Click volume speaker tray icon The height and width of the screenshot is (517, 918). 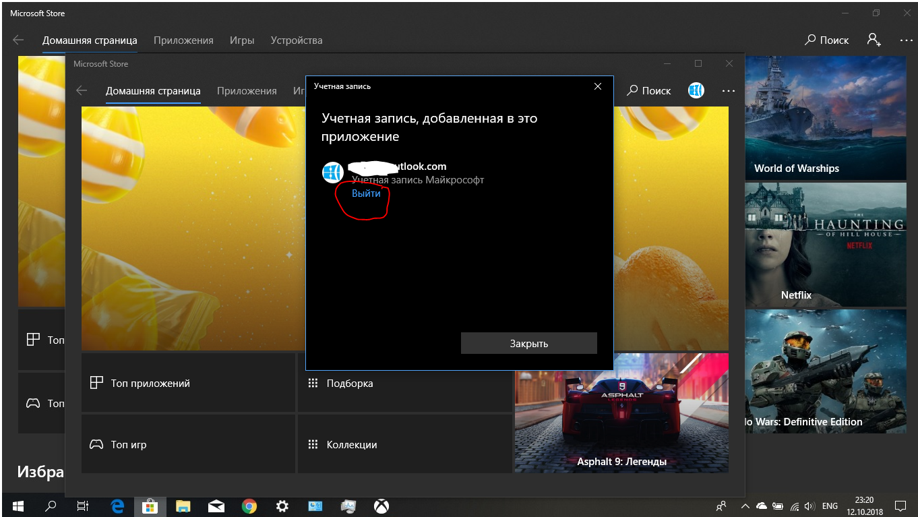tap(810, 506)
